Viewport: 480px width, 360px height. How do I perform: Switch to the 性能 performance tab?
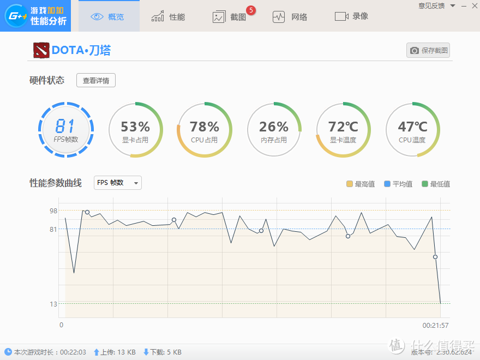pyautogui.click(x=168, y=17)
